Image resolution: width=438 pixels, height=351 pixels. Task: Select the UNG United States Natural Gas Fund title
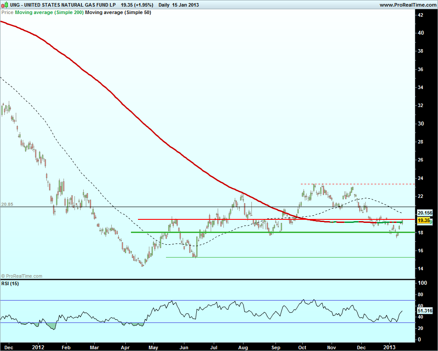[x=63, y=5]
